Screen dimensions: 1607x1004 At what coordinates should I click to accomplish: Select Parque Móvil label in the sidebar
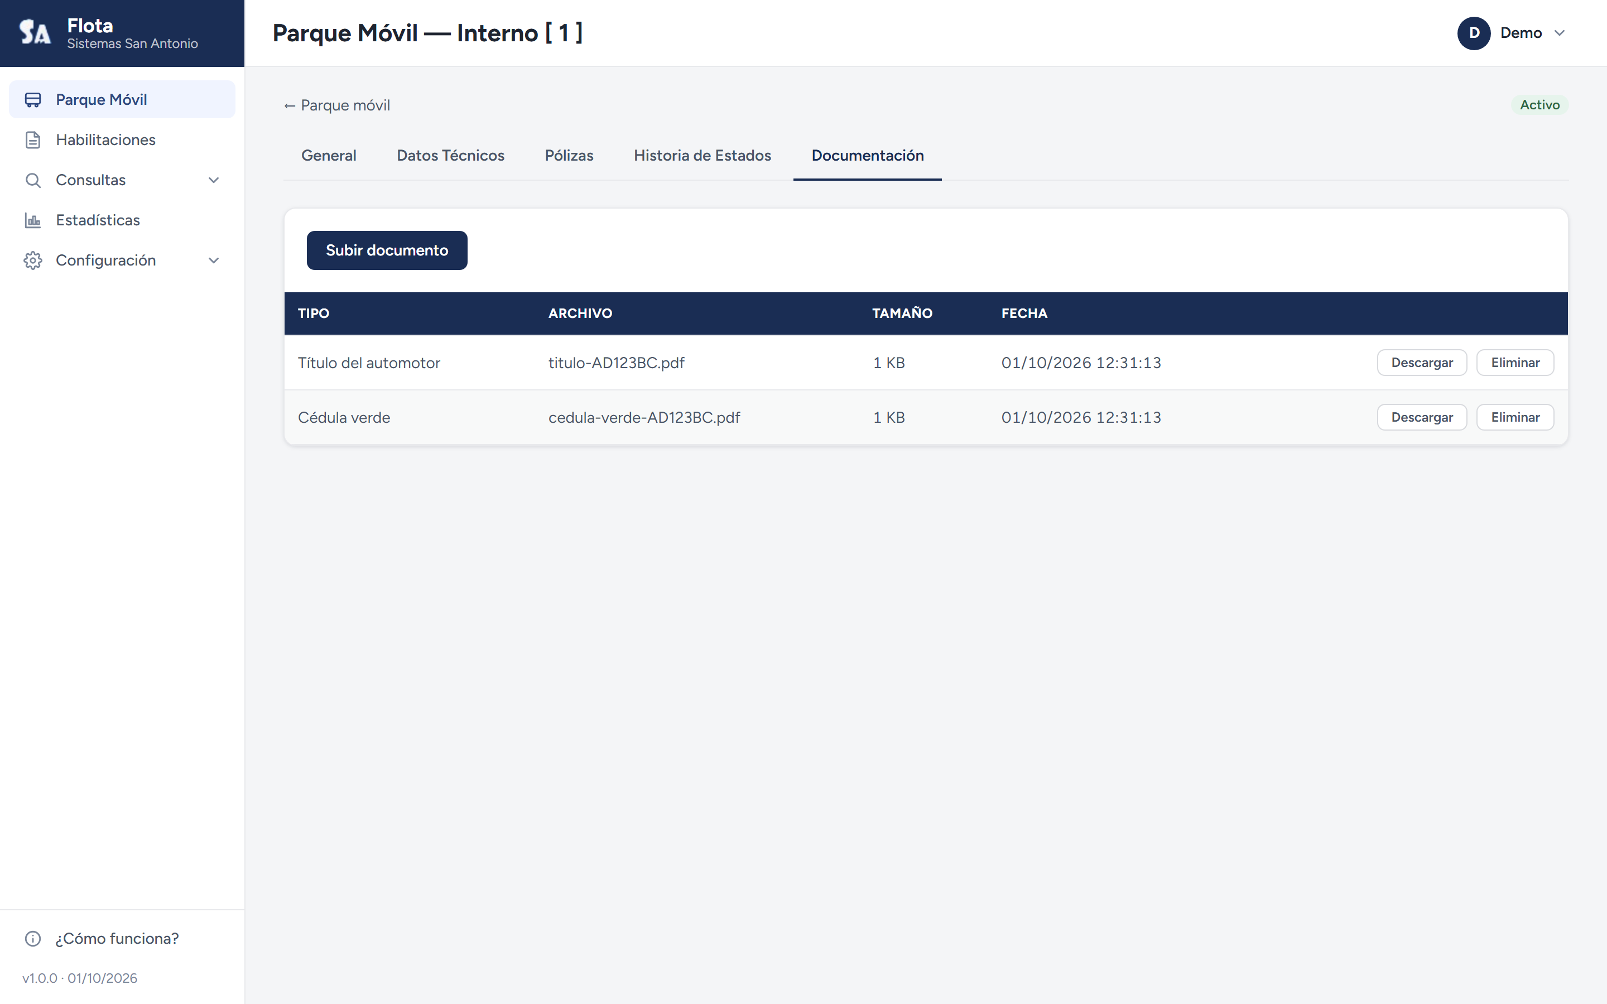102,100
